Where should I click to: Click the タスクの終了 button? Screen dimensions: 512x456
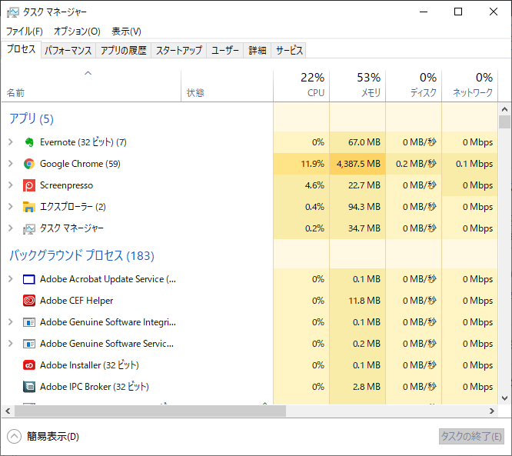pyautogui.click(x=471, y=437)
